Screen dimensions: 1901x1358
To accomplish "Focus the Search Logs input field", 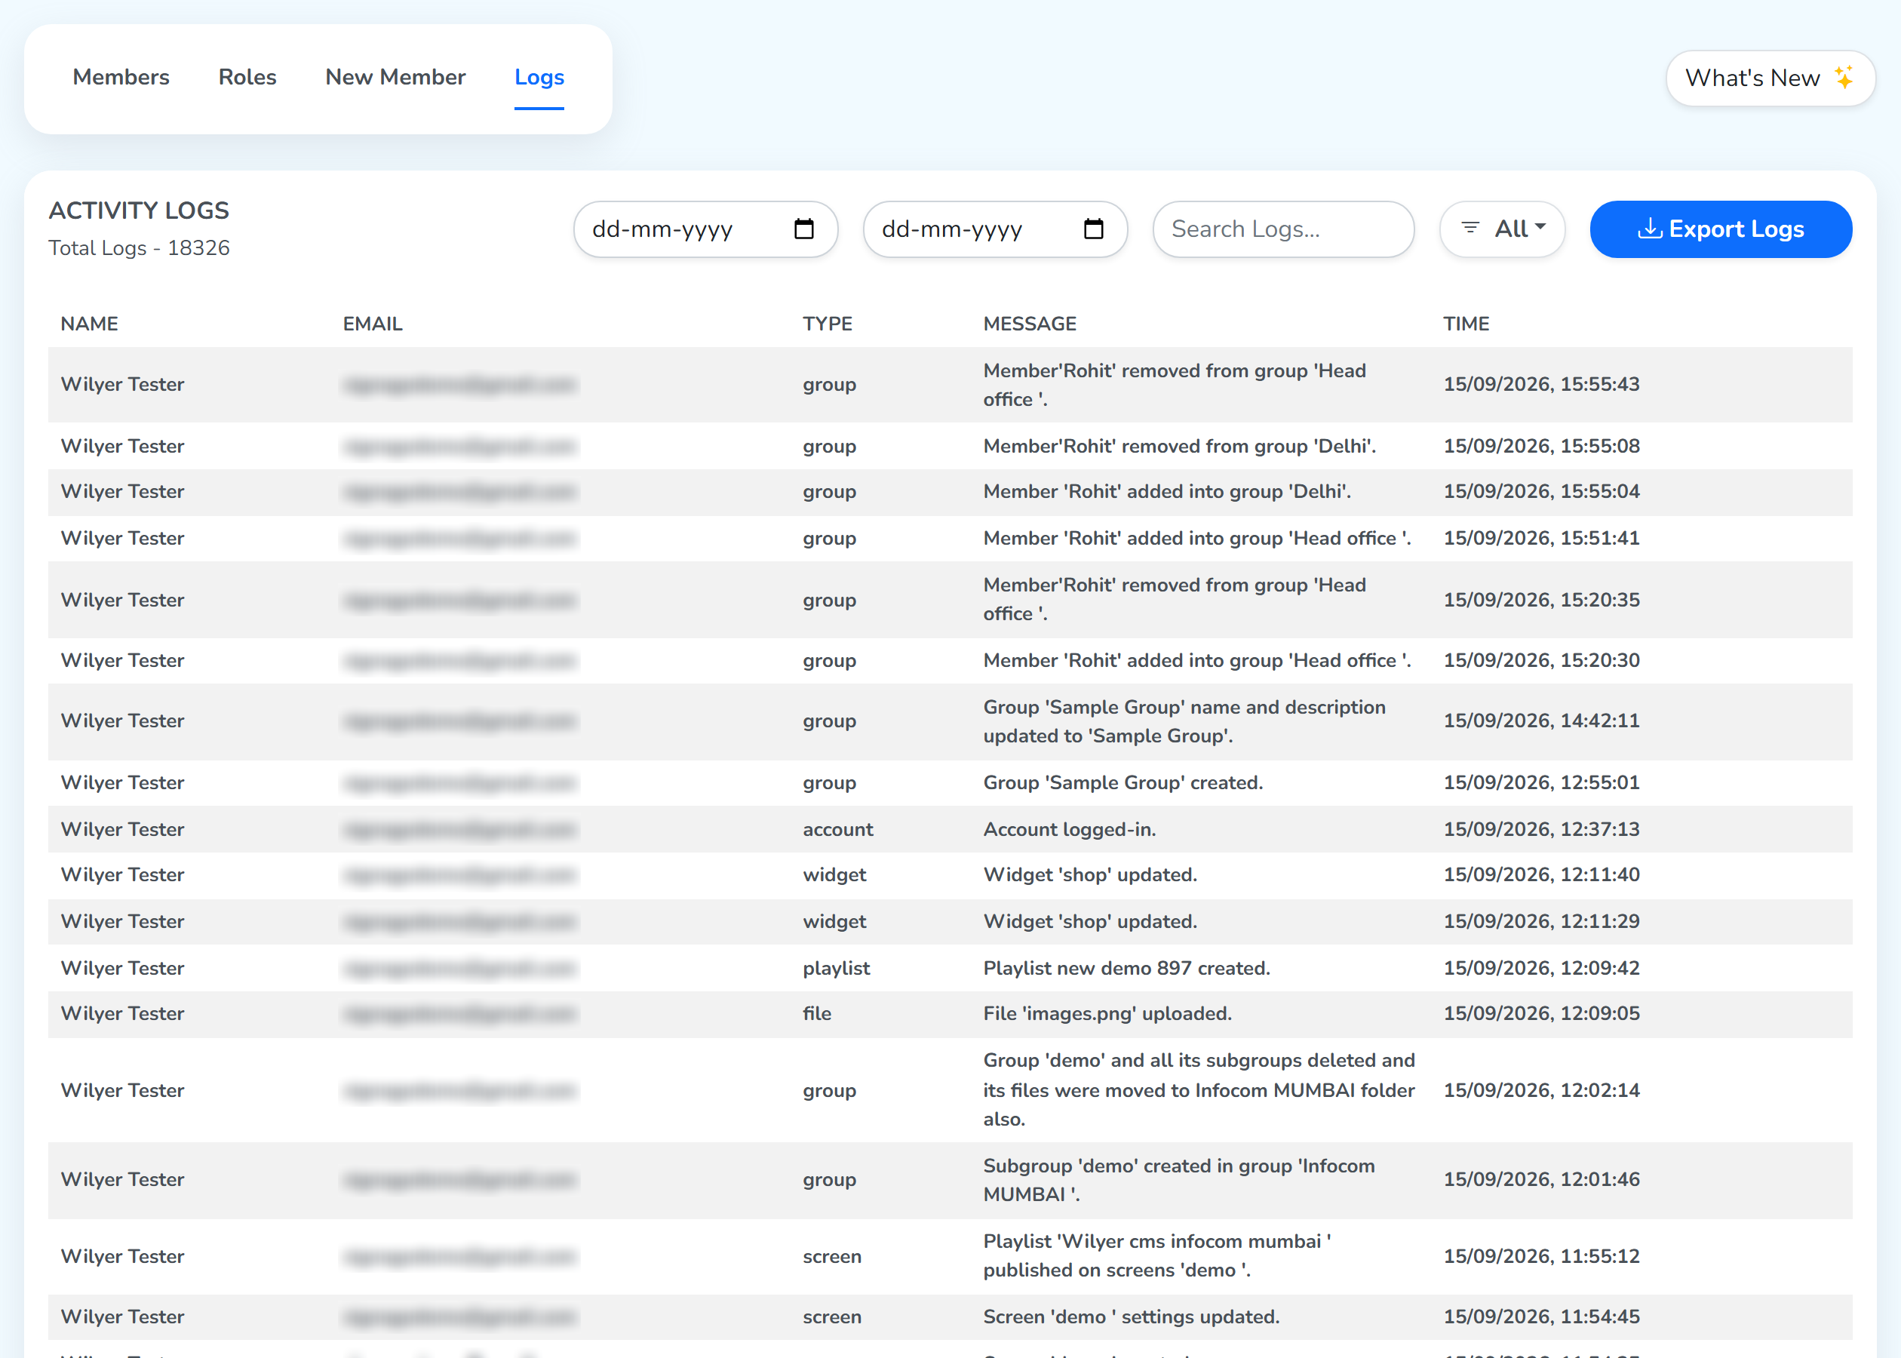I will click(x=1283, y=229).
